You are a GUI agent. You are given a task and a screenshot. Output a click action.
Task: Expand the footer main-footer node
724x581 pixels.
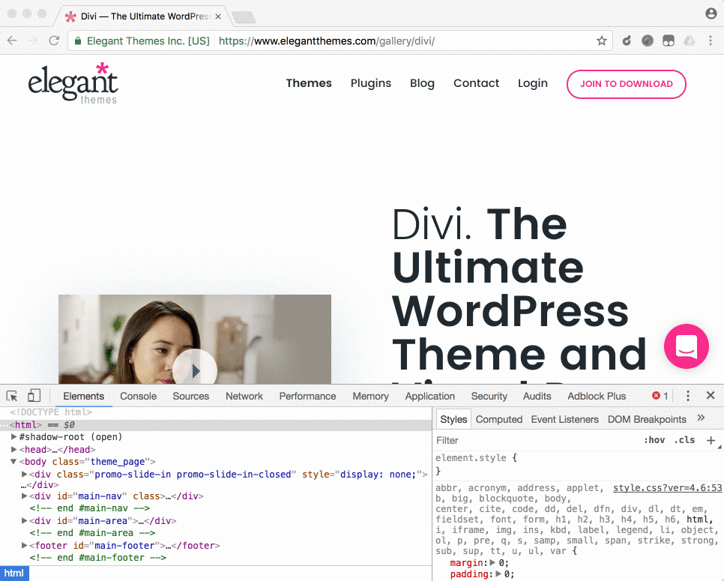25,546
